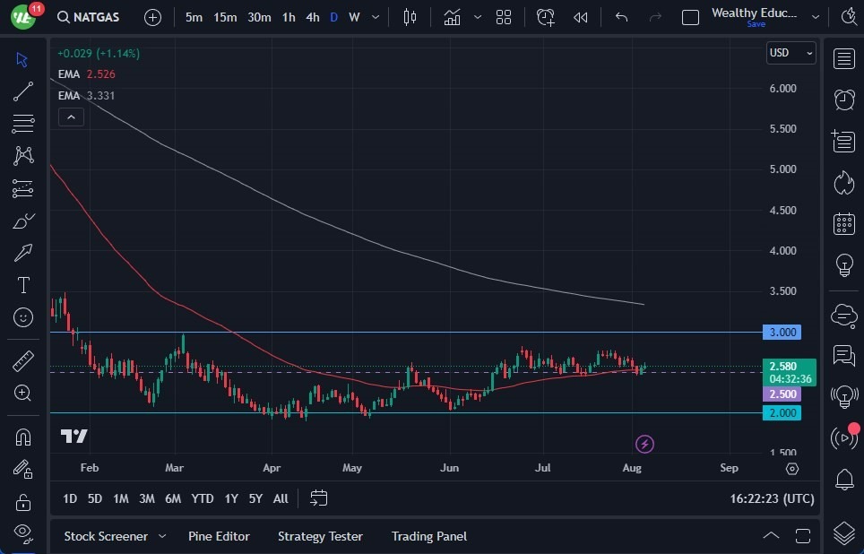
Task: Open the Stock Screener tab
Action: [x=106, y=536]
